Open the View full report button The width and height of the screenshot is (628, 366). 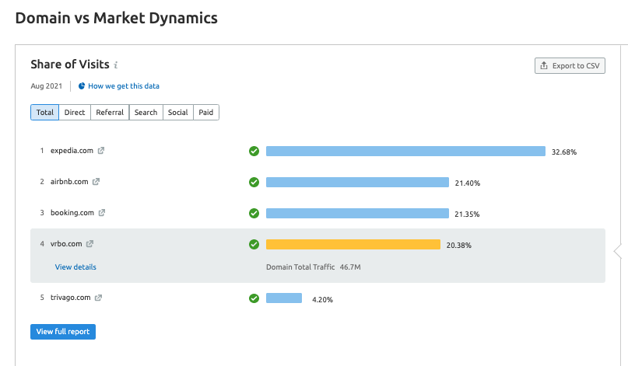pyautogui.click(x=63, y=332)
